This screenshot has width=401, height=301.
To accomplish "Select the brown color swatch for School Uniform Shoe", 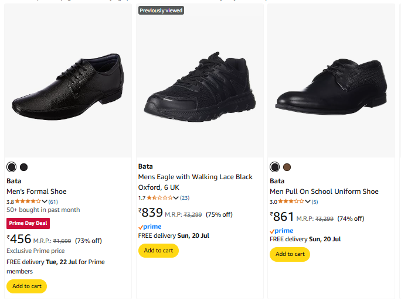I will 287,167.
